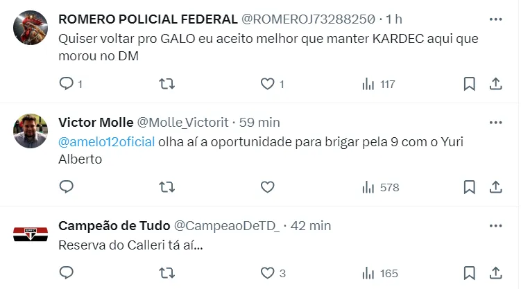
Task: Like ROMERO POLICIAL FEDERAL's tweet
Action: (x=268, y=84)
